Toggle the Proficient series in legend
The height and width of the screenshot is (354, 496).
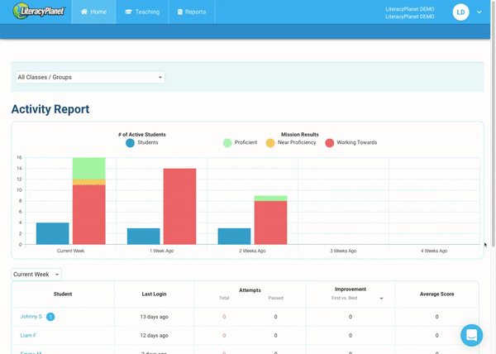click(x=227, y=143)
